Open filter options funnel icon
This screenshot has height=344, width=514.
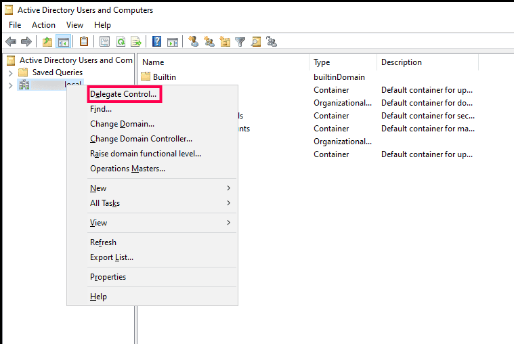pyautogui.click(x=240, y=42)
